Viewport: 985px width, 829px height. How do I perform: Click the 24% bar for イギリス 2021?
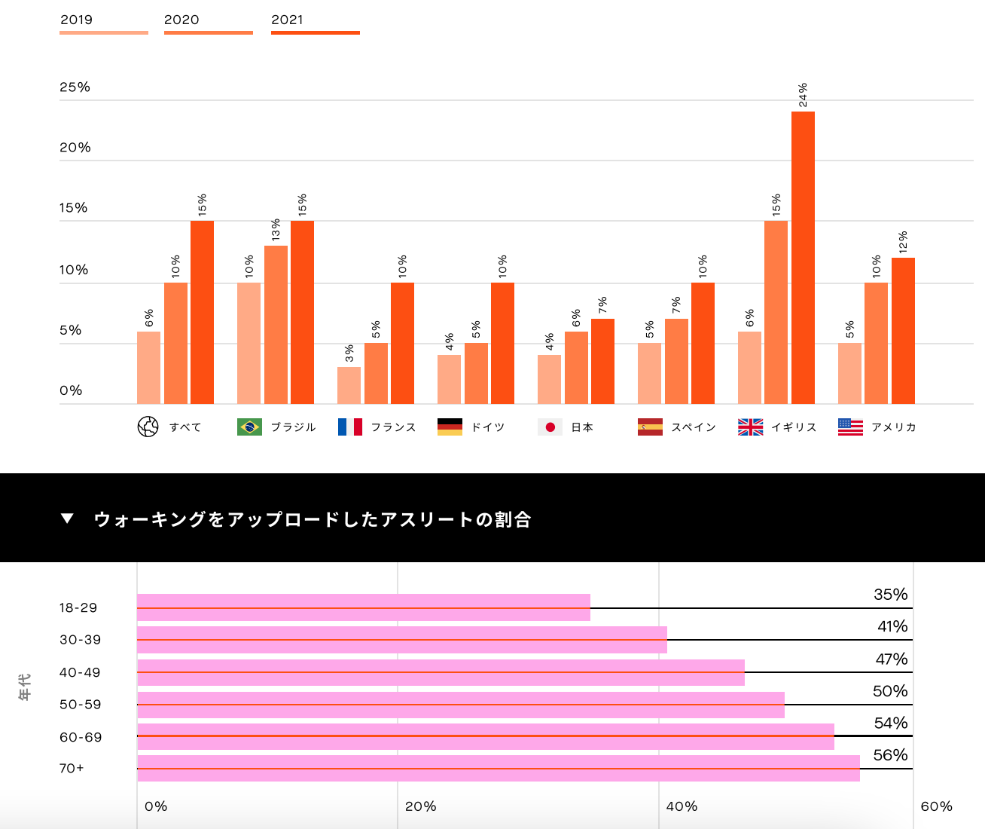point(803,256)
